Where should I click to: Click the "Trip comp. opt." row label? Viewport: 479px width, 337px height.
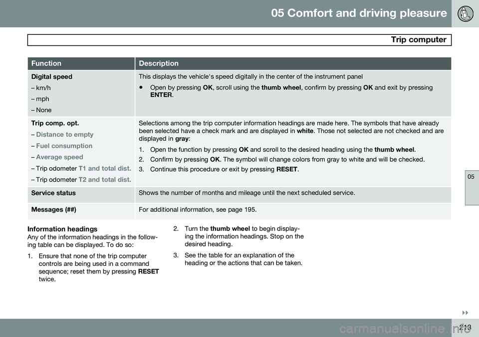point(55,123)
